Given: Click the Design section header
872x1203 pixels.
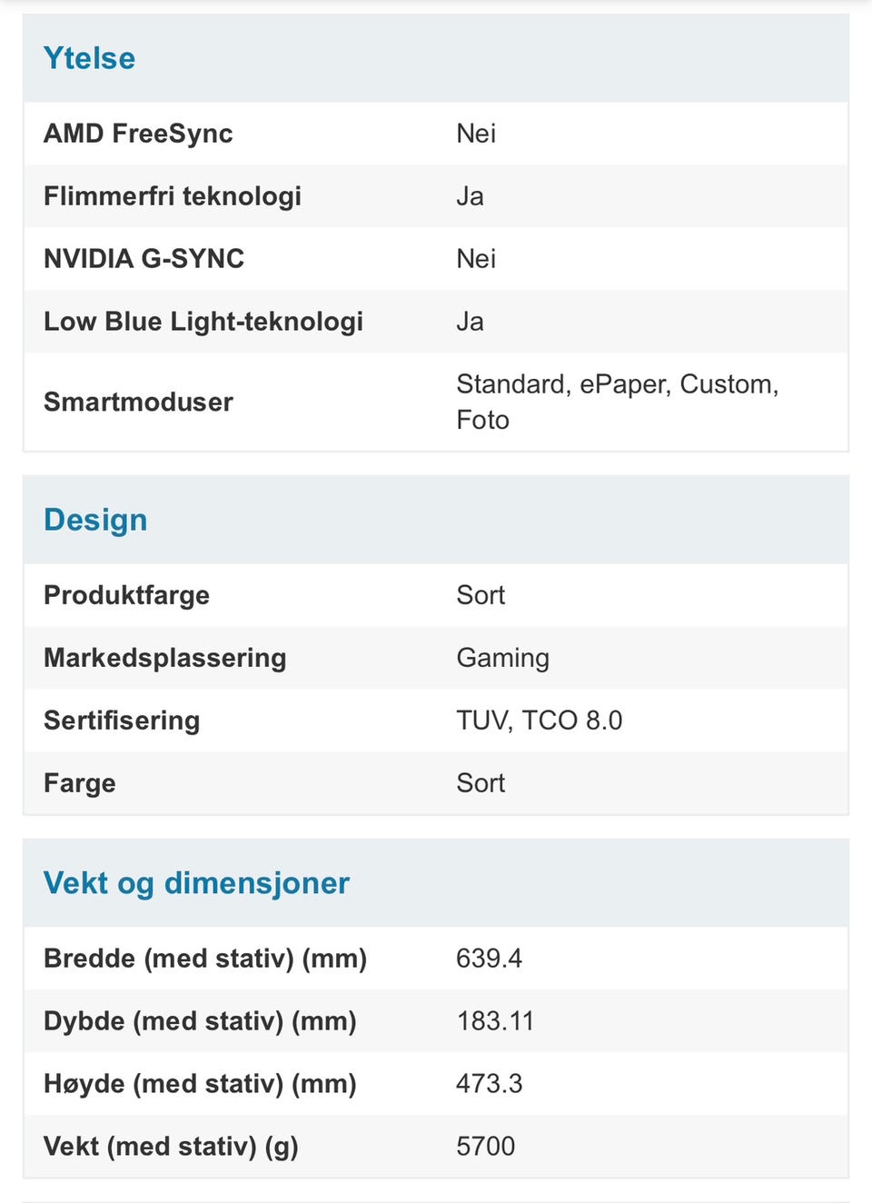Looking at the screenshot, I should tap(95, 520).
